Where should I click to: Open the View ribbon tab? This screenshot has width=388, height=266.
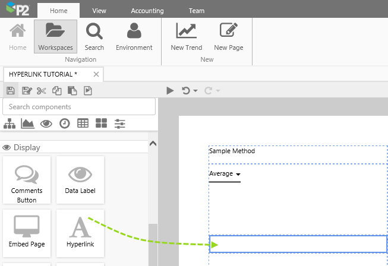tap(99, 11)
